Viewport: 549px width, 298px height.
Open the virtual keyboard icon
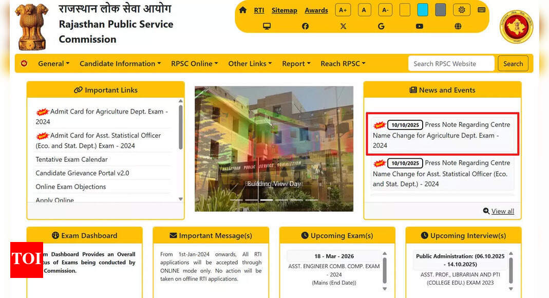pyautogui.click(x=481, y=9)
